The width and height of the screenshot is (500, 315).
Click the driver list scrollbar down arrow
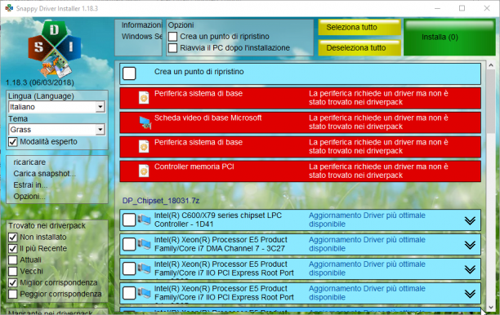(x=491, y=307)
